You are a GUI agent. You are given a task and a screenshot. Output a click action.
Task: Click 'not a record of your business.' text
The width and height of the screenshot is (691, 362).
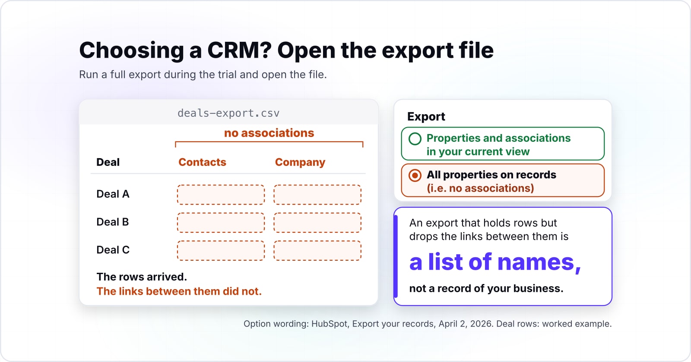[x=486, y=288]
